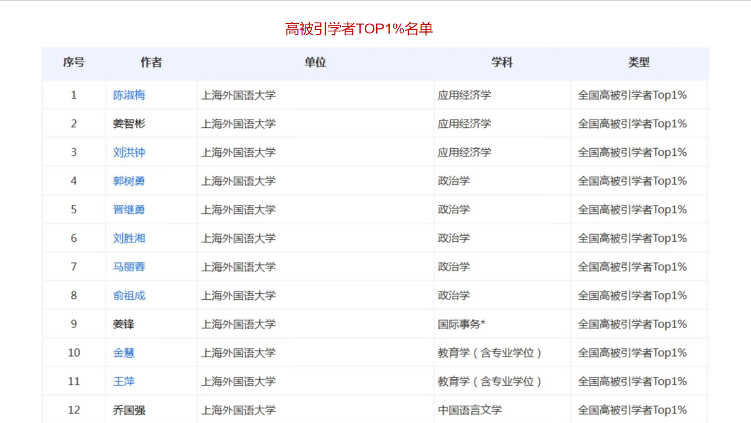Open scholar profile link for 陈淑梅
Screen dimensions: 751x423
click(129, 95)
